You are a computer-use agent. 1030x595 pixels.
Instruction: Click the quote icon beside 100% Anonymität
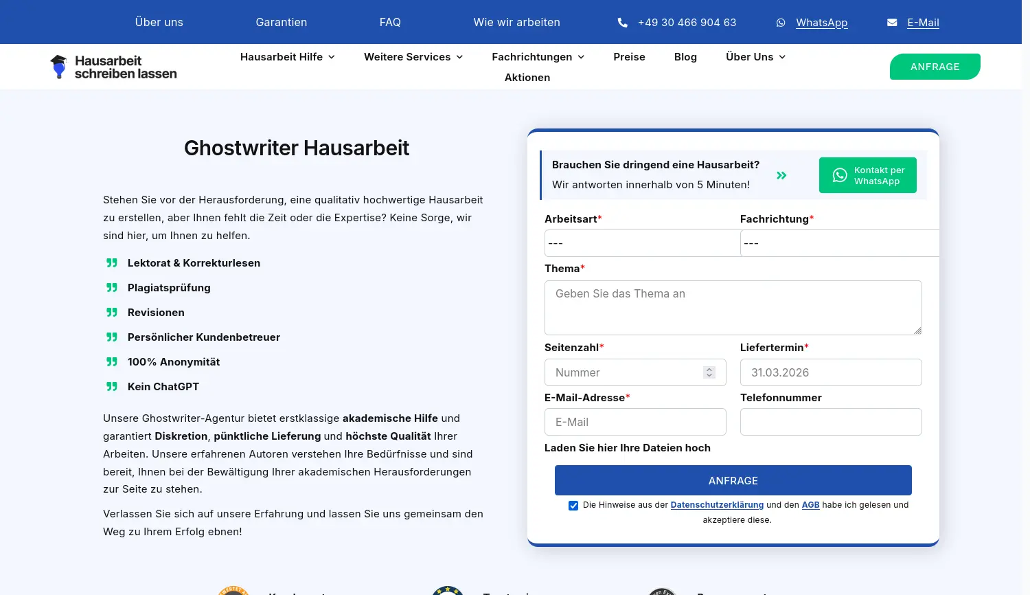(x=111, y=361)
